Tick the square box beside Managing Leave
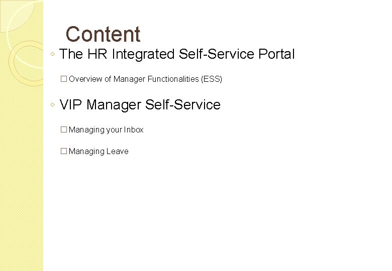Image resolution: width=392 pixels, height=271 pixels. click(64, 151)
